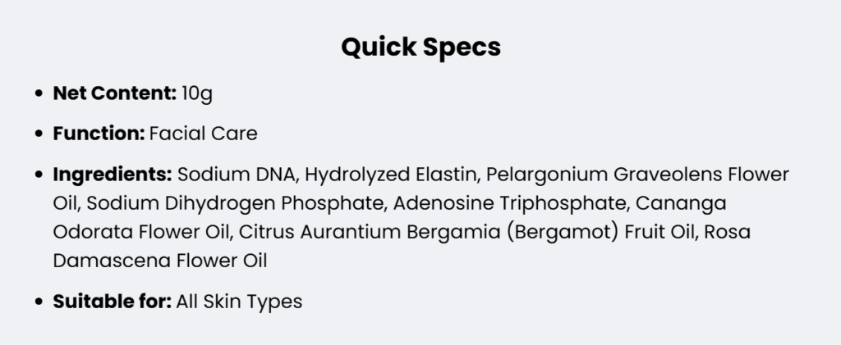Click Pelargonium Graveolens Flower text

[x=637, y=175]
